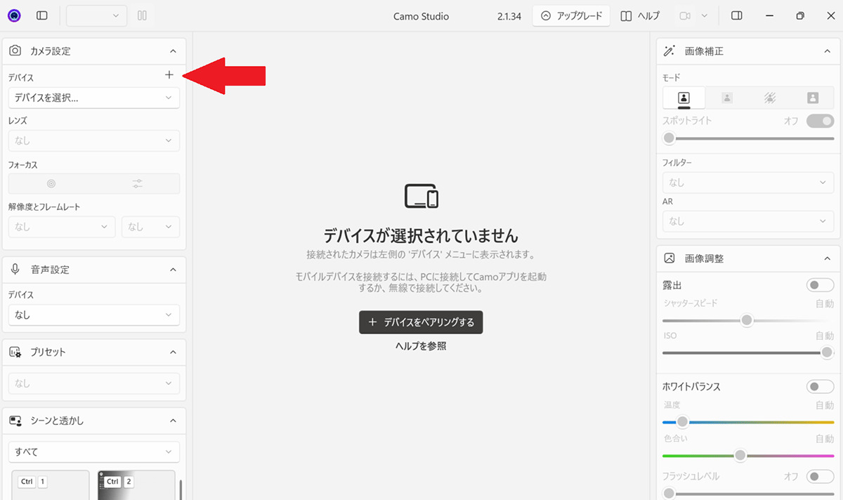Collapse the プリセット section
Screen dimensions: 843x500
(x=173, y=352)
